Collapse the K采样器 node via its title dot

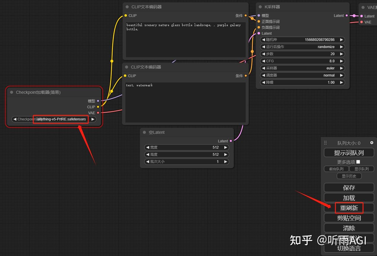click(261, 7)
